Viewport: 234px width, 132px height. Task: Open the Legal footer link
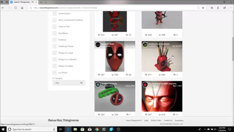pos(146,120)
